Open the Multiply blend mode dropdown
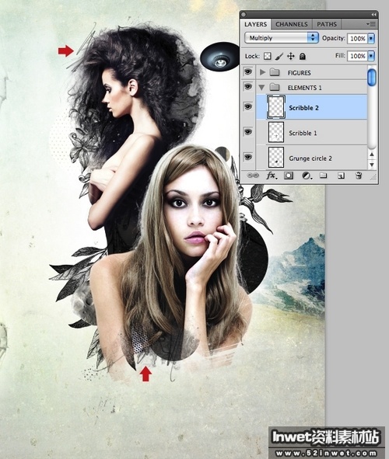This screenshot has height=459, width=389. tap(282, 38)
